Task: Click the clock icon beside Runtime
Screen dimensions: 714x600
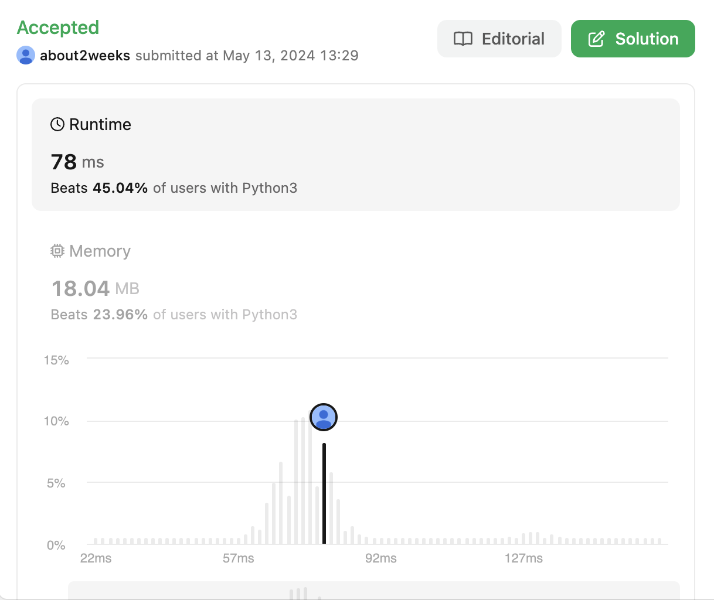Action: [57, 124]
